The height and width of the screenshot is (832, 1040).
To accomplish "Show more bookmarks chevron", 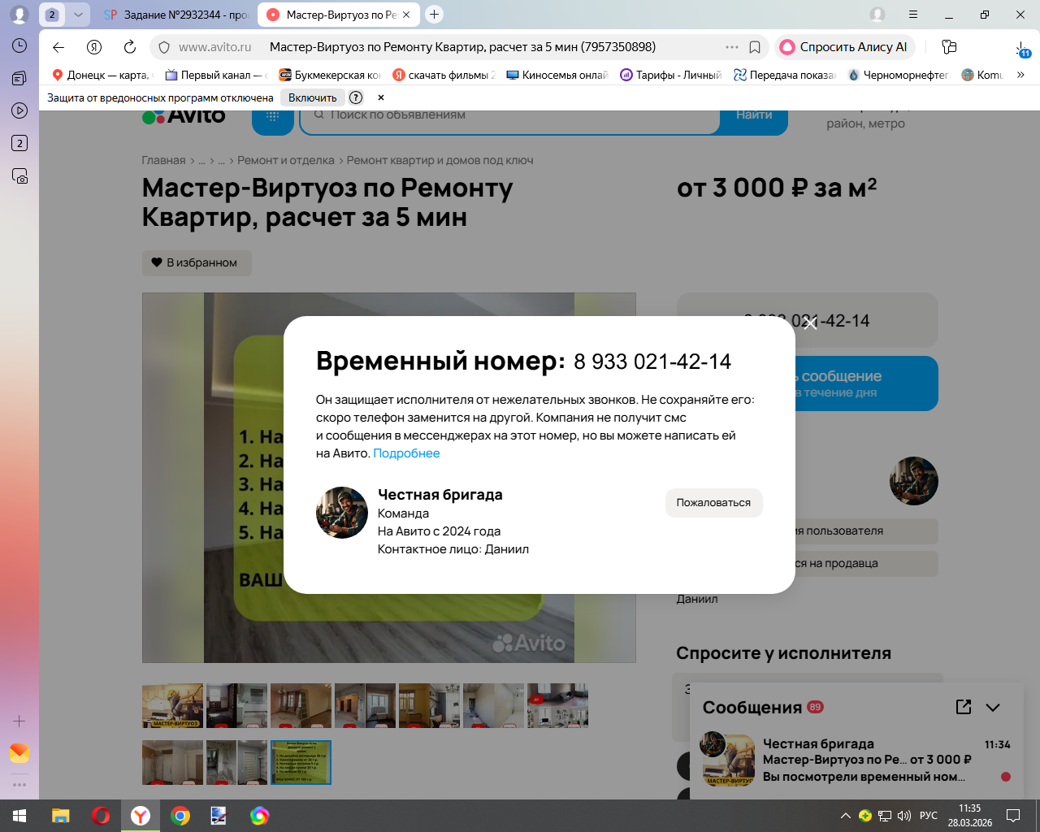I will click(1020, 75).
